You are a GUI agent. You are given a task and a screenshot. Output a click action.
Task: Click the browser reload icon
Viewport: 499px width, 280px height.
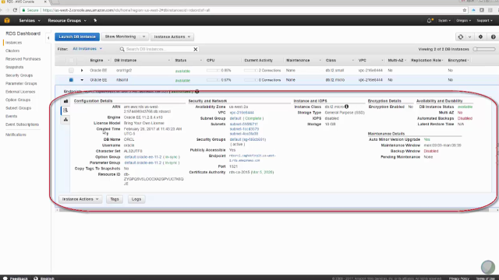pyautogui.click(x=15, y=10)
